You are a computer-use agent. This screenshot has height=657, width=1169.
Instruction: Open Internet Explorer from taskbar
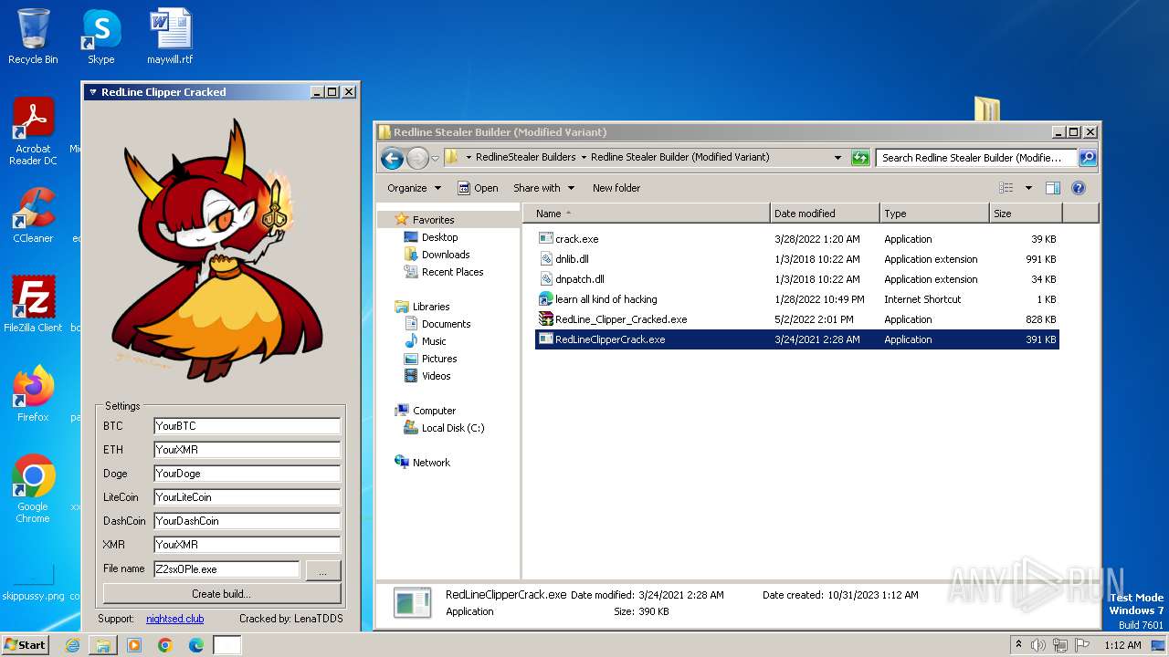72,645
